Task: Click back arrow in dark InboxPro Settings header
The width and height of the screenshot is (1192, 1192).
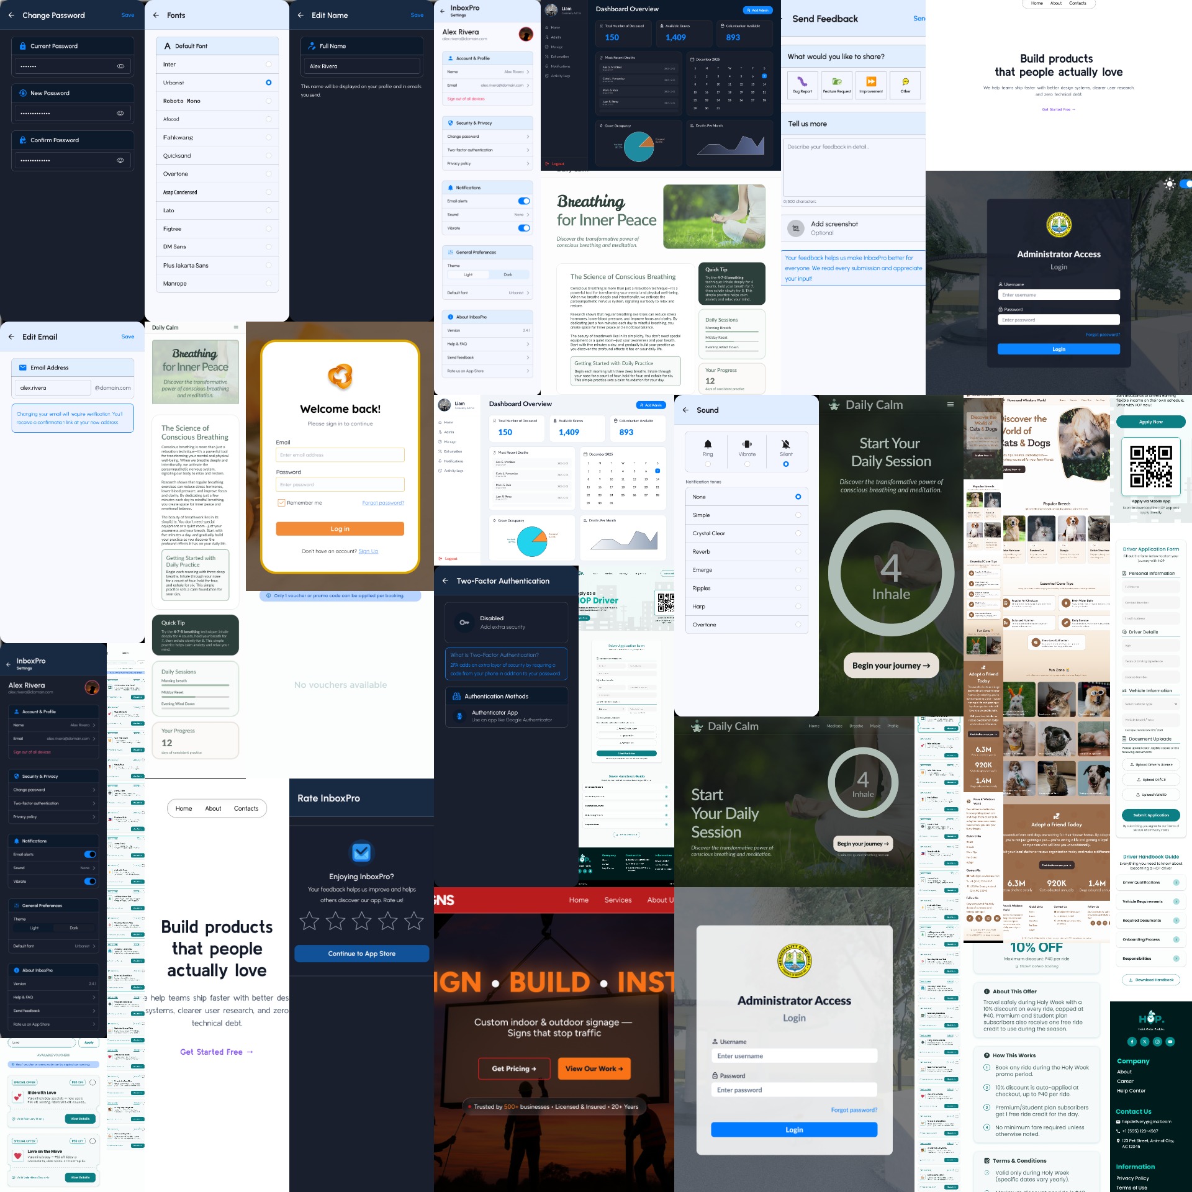Action: click(8, 664)
